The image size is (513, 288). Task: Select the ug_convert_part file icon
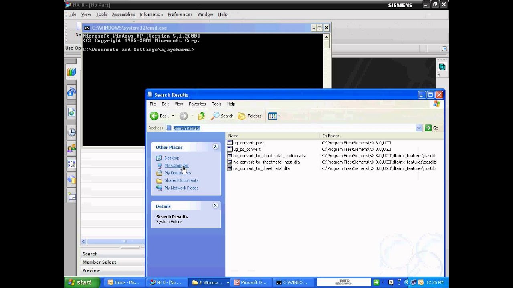click(230, 143)
